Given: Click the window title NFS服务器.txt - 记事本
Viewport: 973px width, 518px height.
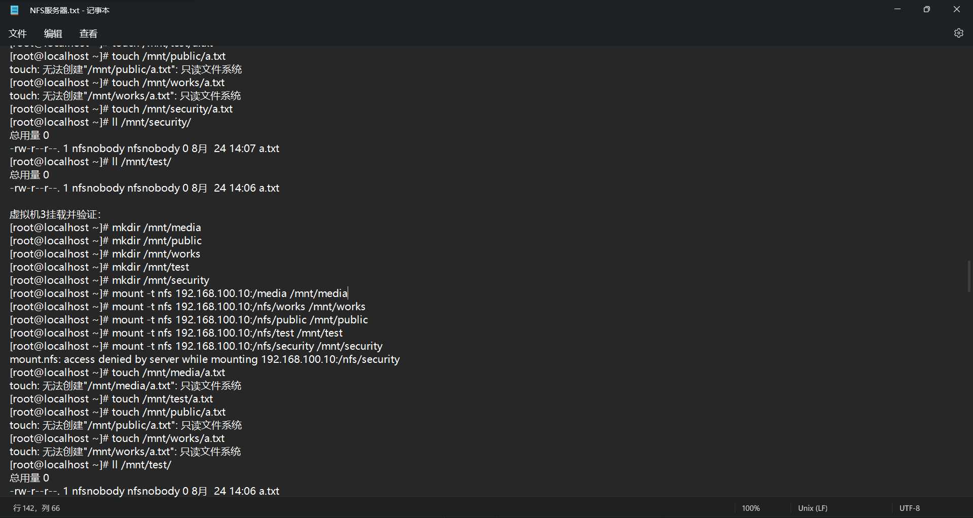Looking at the screenshot, I should (x=69, y=10).
